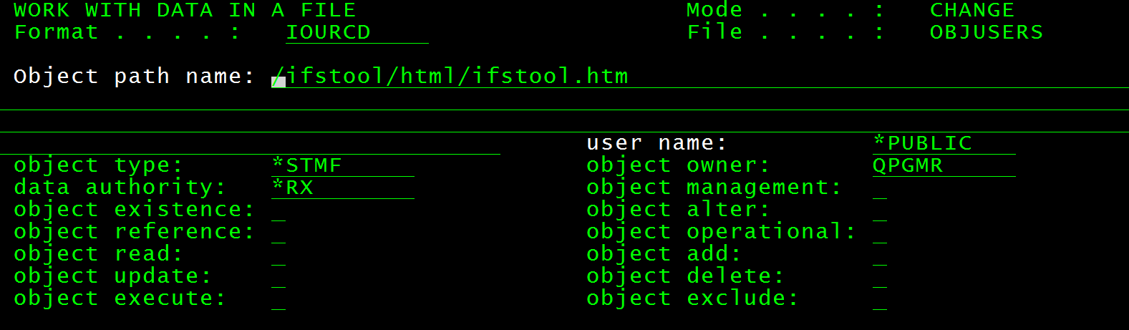The width and height of the screenshot is (1129, 330).
Task: Select the object add input field
Action: click(880, 254)
